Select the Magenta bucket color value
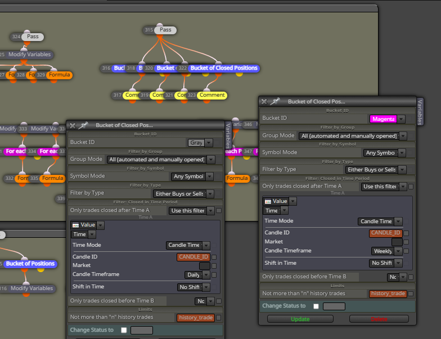The width and height of the screenshot is (441, 339). coord(383,119)
